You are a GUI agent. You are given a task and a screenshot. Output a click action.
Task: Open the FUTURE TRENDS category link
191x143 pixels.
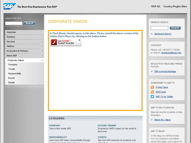pos(107,125)
